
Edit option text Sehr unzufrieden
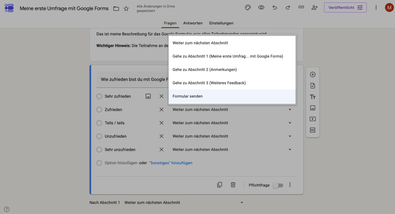[120, 150]
